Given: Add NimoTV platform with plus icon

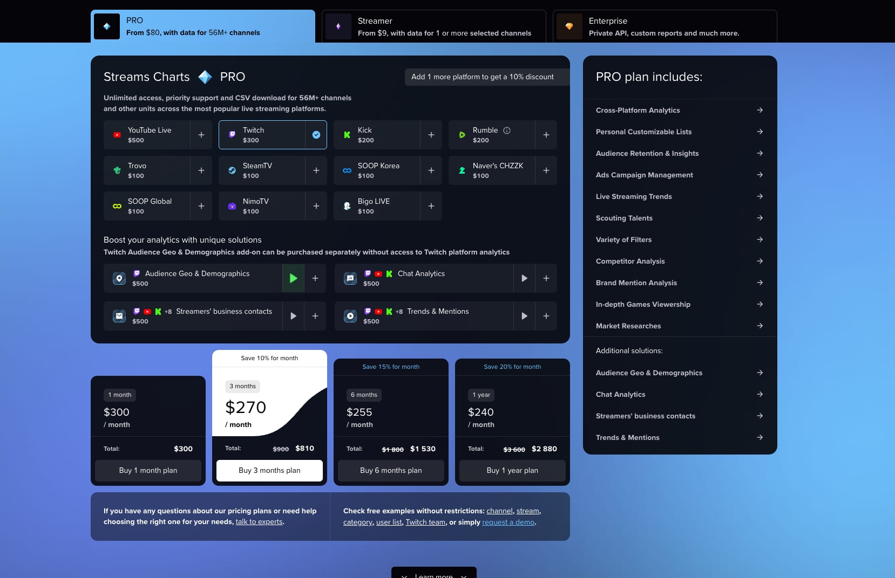Looking at the screenshot, I should click(316, 206).
